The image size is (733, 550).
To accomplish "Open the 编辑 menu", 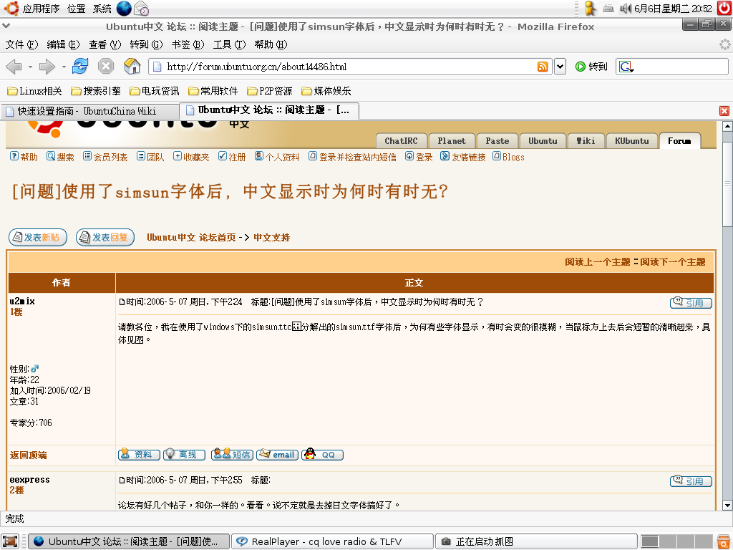I will 63,44.
